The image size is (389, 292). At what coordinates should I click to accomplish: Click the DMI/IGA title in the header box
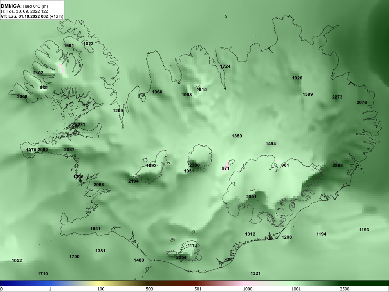click(10, 6)
